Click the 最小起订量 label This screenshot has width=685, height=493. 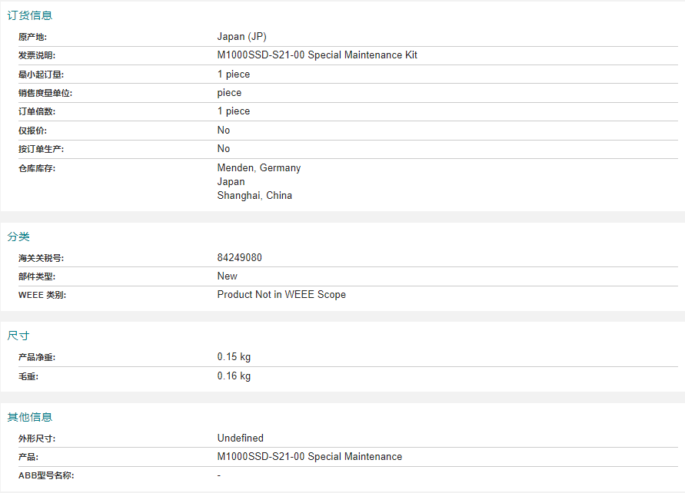[41, 74]
